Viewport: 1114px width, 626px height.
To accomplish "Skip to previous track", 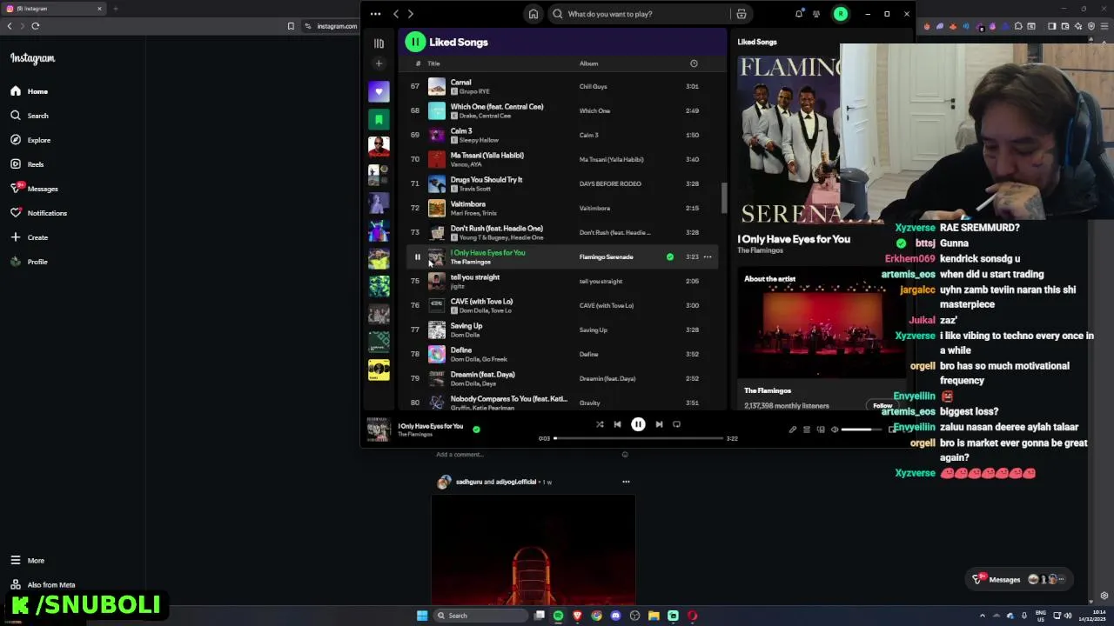I will tap(617, 424).
